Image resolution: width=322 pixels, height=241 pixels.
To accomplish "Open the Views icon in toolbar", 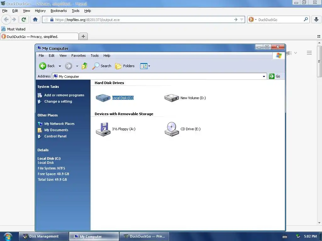I will [x=144, y=66].
